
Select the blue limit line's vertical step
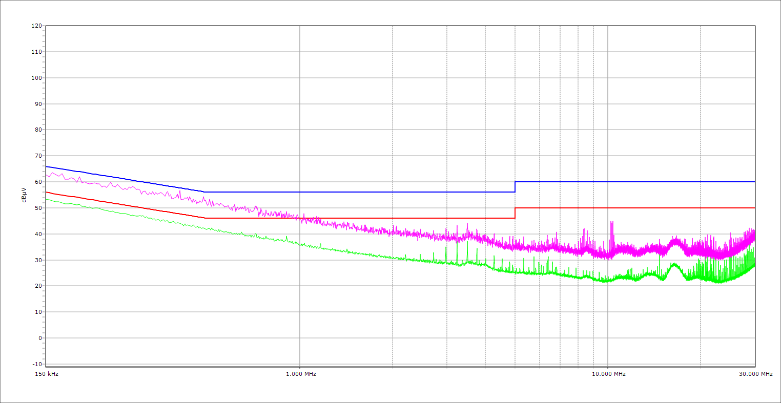coord(515,187)
